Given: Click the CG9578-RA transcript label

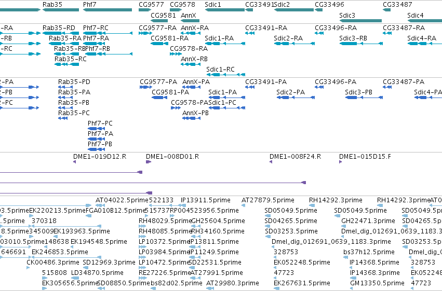Looking at the screenshot, I should pos(189,49).
